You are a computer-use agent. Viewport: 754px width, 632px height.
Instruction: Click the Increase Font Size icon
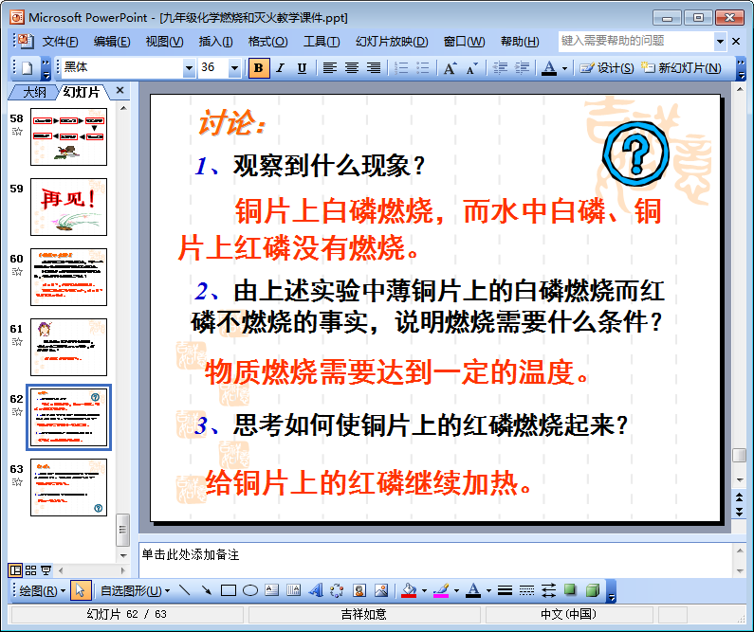(450, 68)
